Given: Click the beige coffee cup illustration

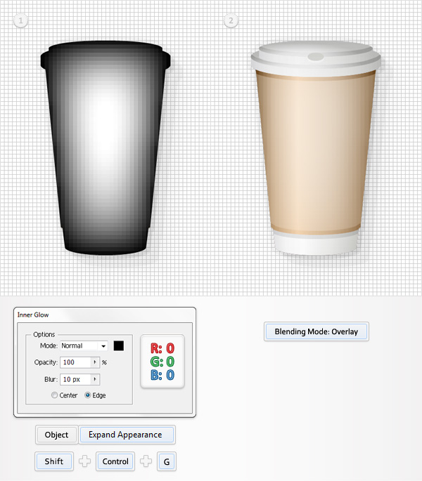Looking at the screenshot, I should click(316, 147).
